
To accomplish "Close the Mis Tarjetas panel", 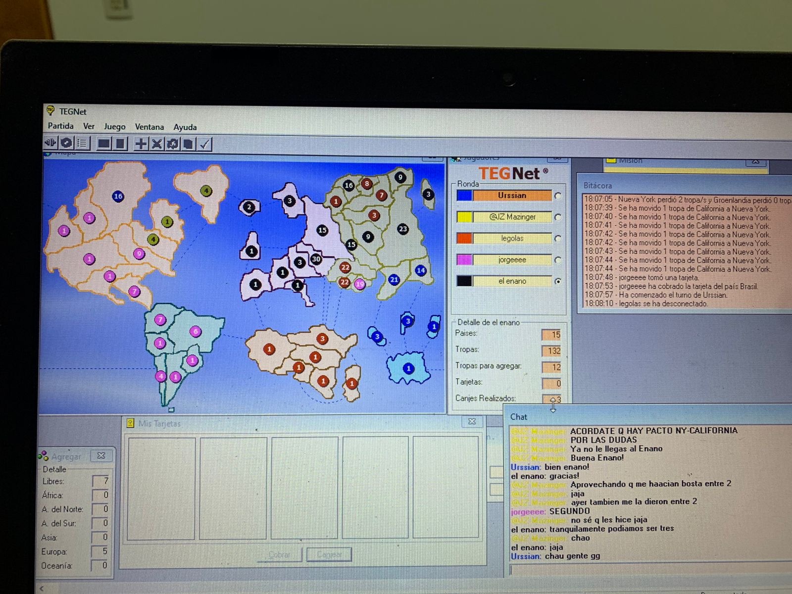I will point(472,421).
